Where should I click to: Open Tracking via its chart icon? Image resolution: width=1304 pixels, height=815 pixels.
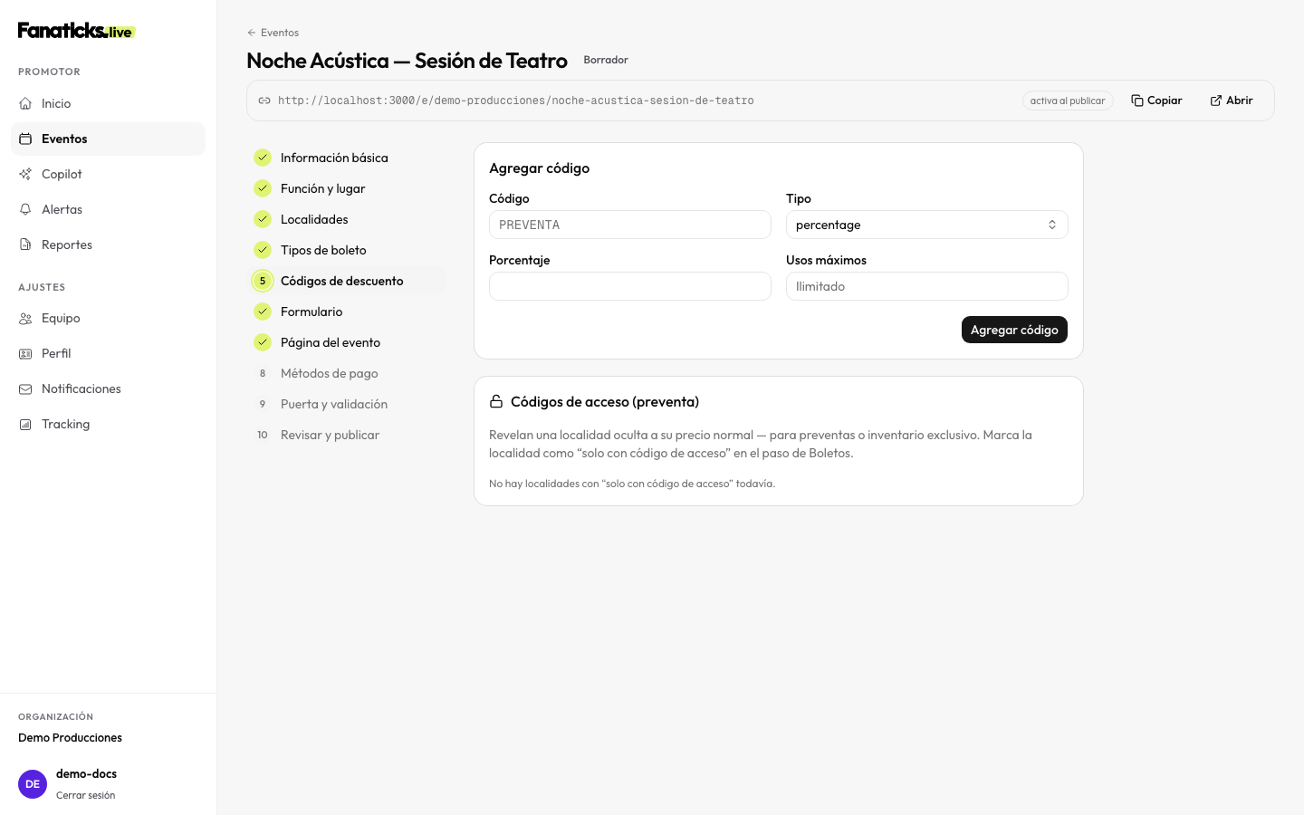pos(25,424)
